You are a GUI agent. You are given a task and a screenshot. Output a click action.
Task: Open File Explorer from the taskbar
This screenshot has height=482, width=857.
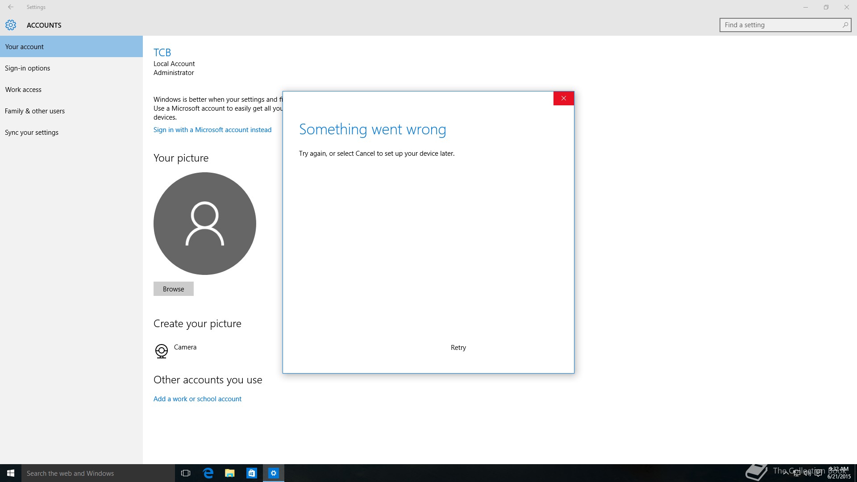click(x=230, y=473)
